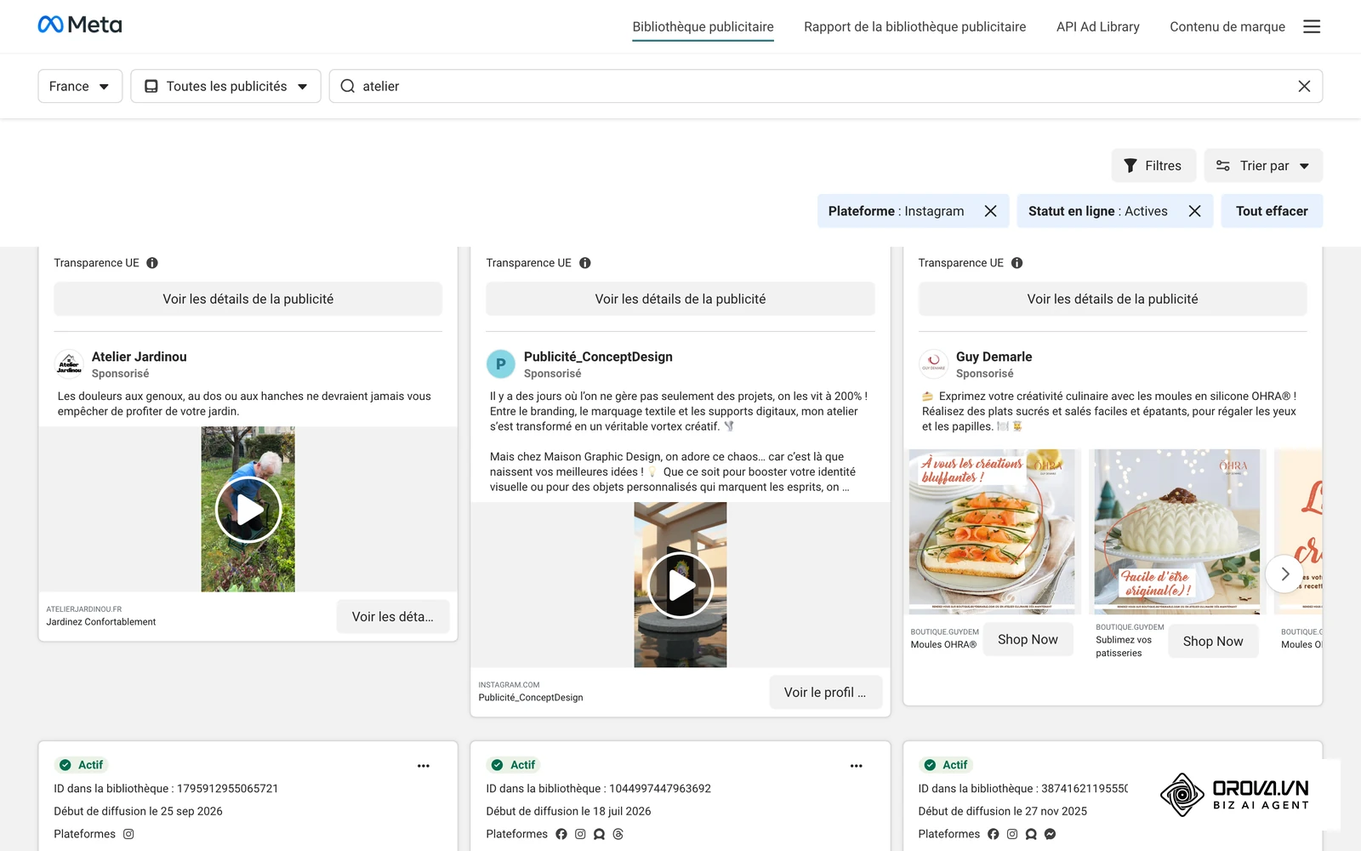Click Shop Now for Sublimez vos patisseries
The image size is (1361, 851).
1213,642
